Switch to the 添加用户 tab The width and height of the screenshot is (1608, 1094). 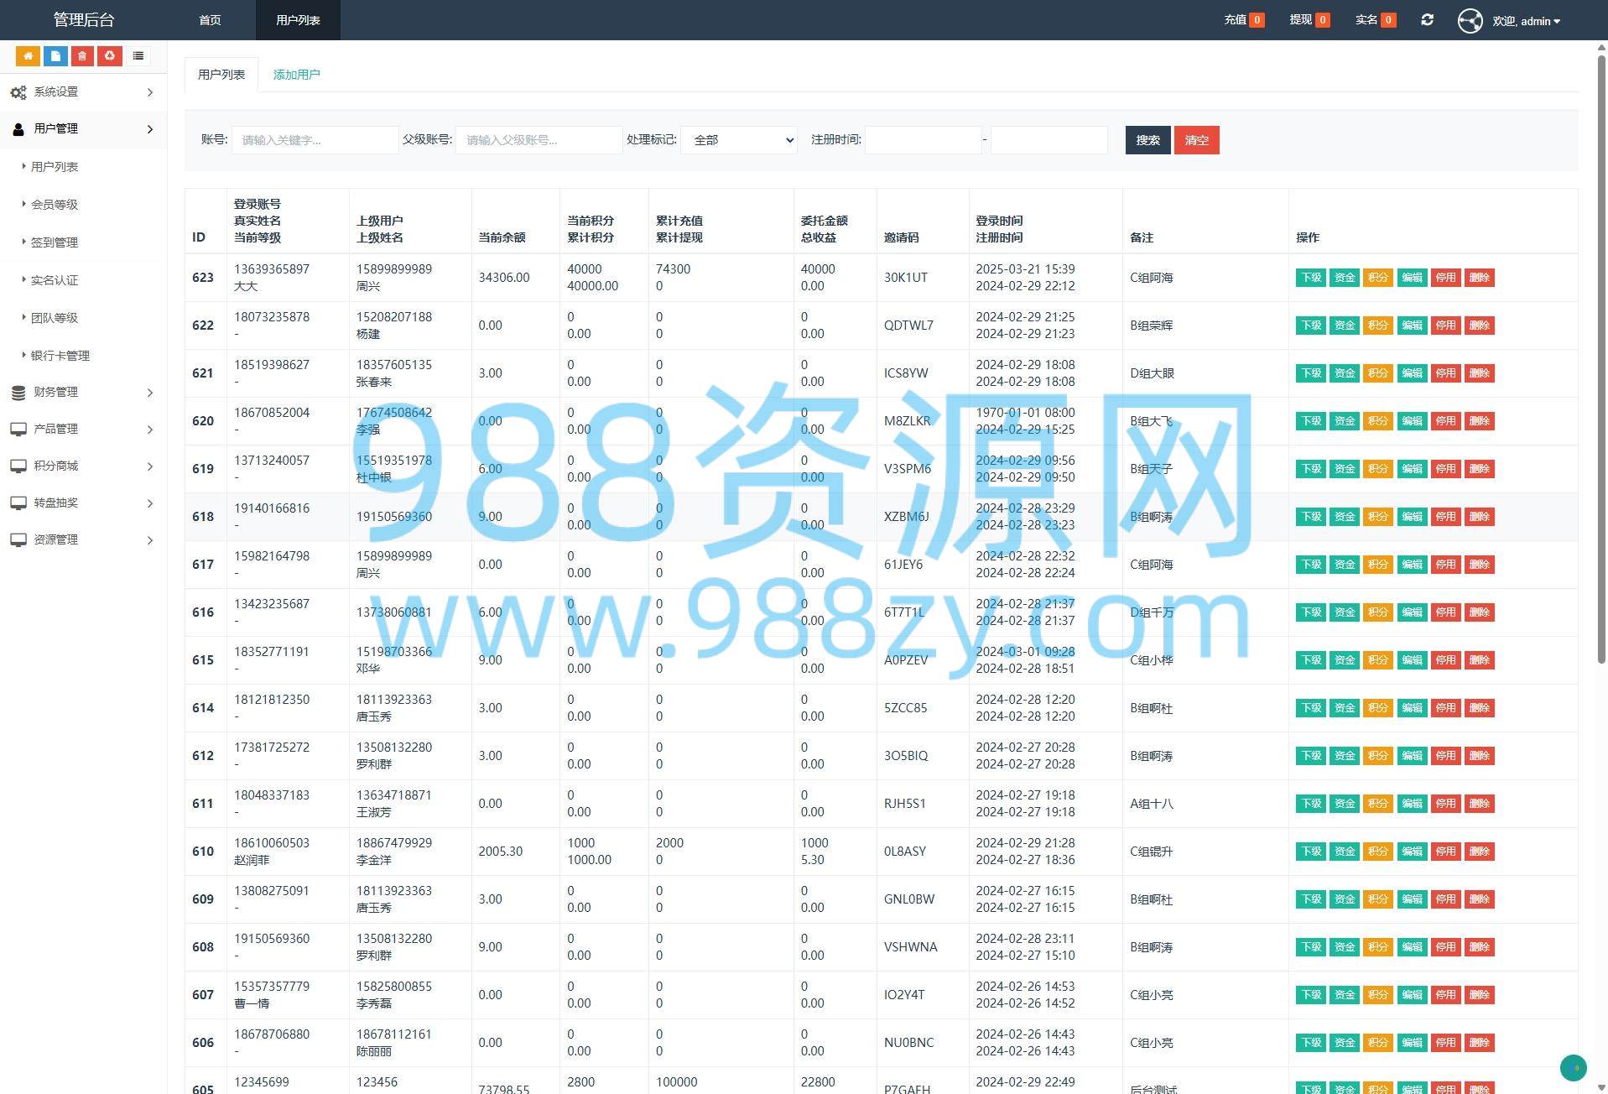point(296,75)
